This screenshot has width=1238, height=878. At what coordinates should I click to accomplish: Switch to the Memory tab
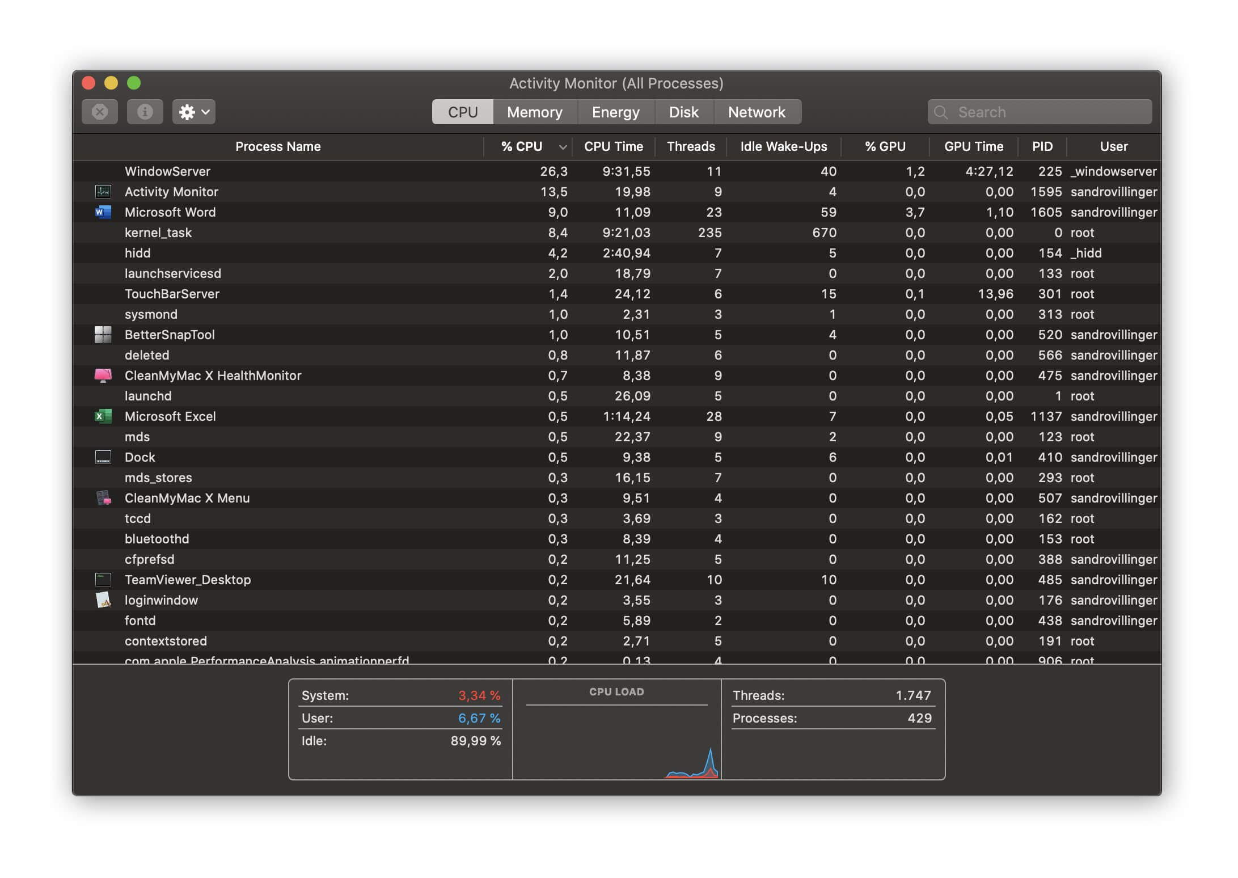535,112
